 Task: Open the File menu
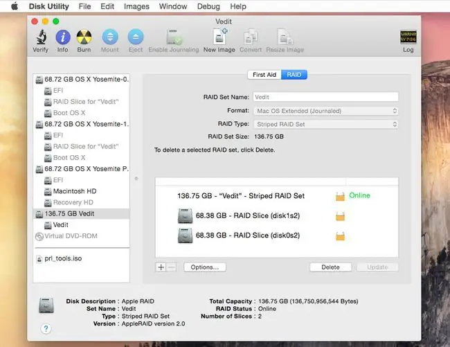[84, 6]
